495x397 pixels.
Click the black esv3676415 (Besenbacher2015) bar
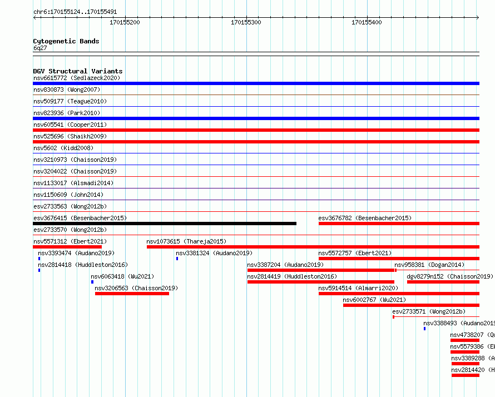[165, 224]
